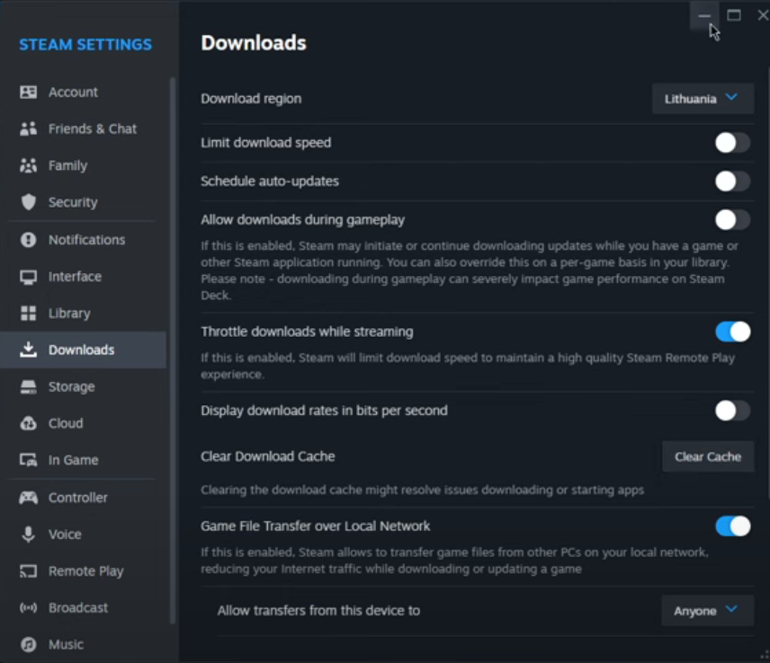
Task: Click the Voice microphone icon
Action: pyautogui.click(x=29, y=535)
